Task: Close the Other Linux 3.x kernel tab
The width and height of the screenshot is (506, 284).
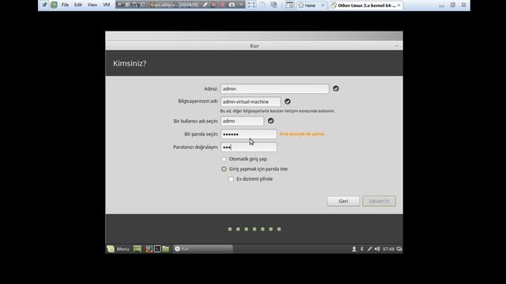Action: click(399, 6)
